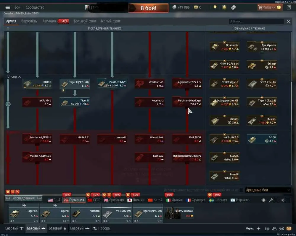The width and height of the screenshot is (296, 236).
Task: Select the E-100 premium vehicle
Action: tap(262, 139)
